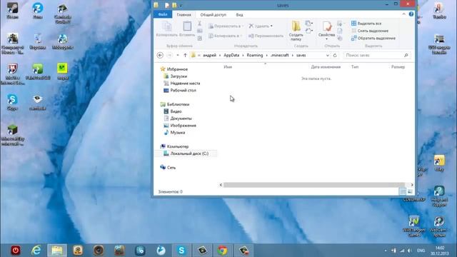457x257 pixels.
Task: Open customize Quick Access Toolbar dropdown
Action: point(181,6)
